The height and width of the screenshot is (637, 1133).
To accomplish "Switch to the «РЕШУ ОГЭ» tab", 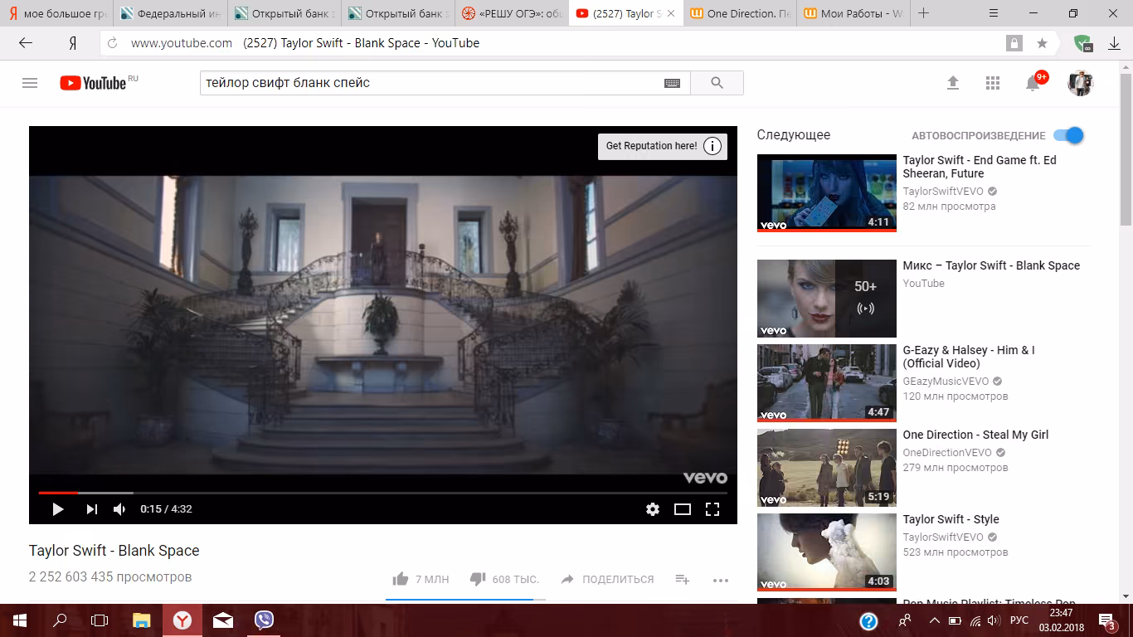I will 512,13.
